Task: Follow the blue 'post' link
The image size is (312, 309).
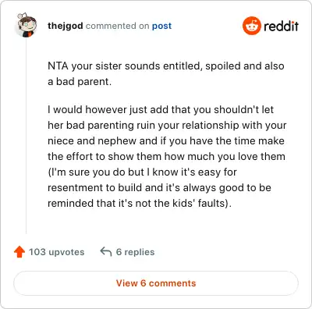Action: (161, 26)
